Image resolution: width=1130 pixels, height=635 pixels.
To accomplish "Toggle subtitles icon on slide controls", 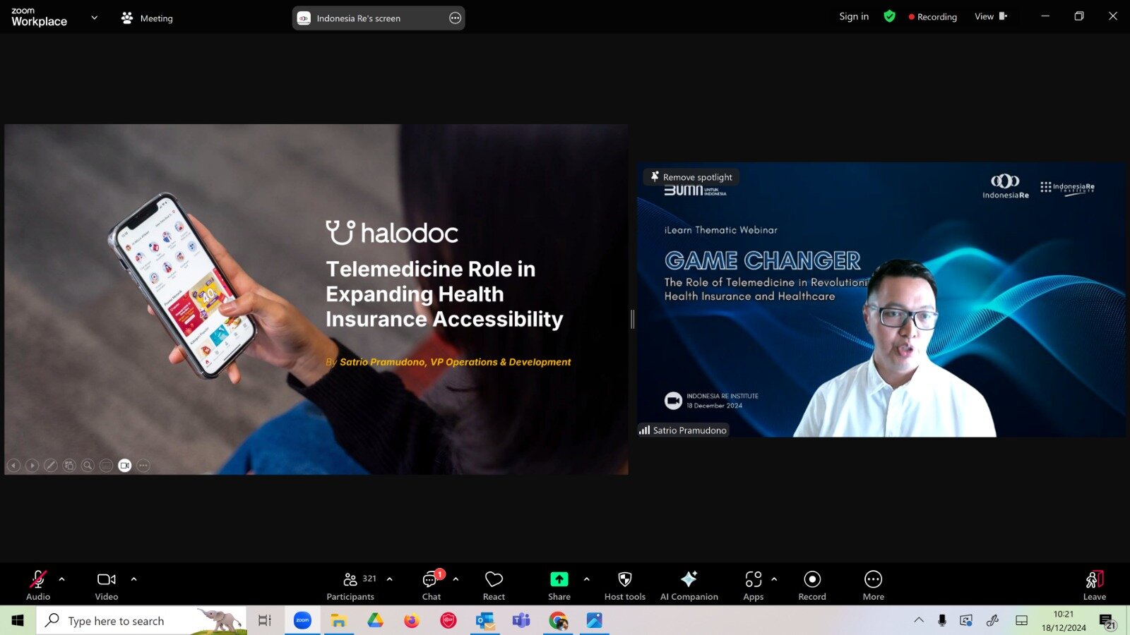I will pos(106,466).
